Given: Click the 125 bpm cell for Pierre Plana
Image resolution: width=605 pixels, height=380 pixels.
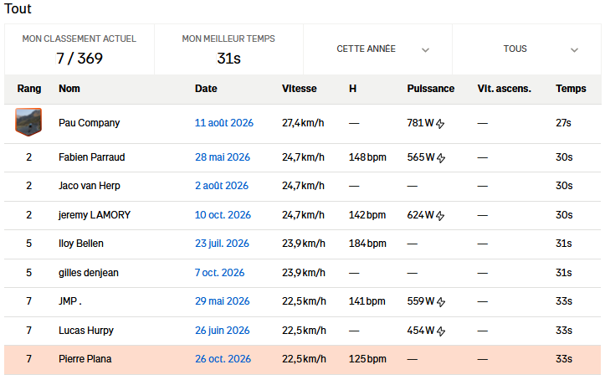Looking at the screenshot, I should [367, 359].
